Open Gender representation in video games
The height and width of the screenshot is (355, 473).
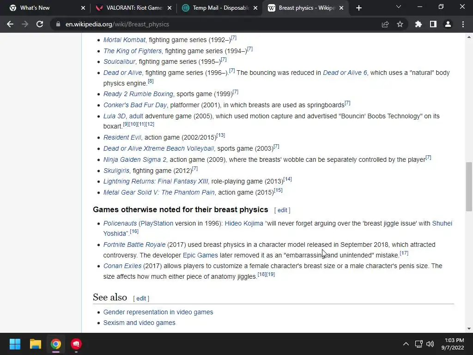pos(158,312)
